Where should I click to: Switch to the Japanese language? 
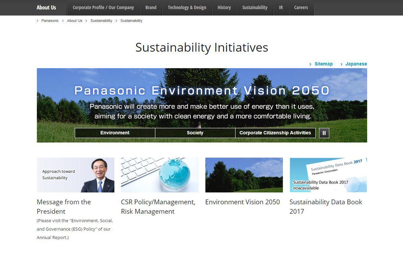pos(356,64)
